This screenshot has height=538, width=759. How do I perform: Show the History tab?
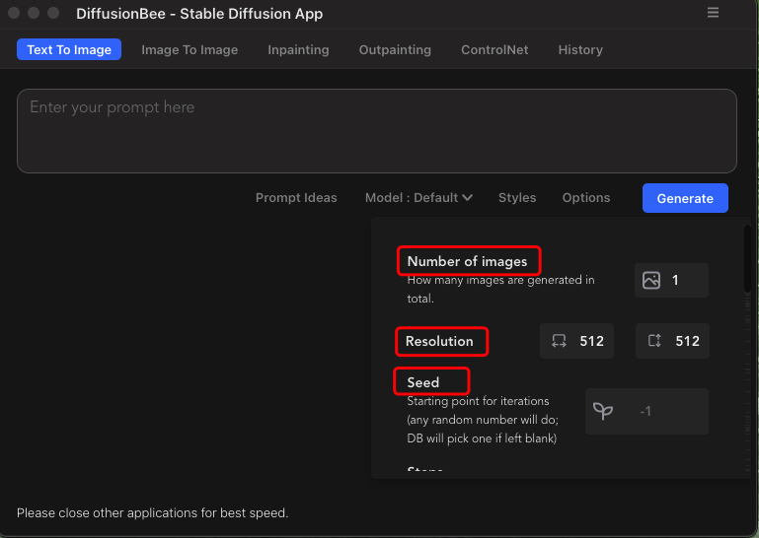[580, 50]
